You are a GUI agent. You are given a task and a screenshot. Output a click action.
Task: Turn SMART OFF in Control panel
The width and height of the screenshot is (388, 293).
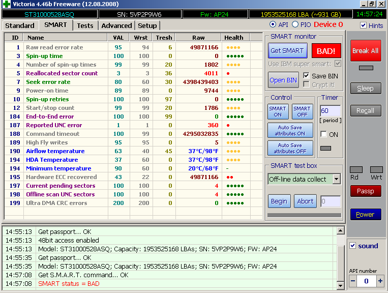pyautogui.click(x=302, y=111)
